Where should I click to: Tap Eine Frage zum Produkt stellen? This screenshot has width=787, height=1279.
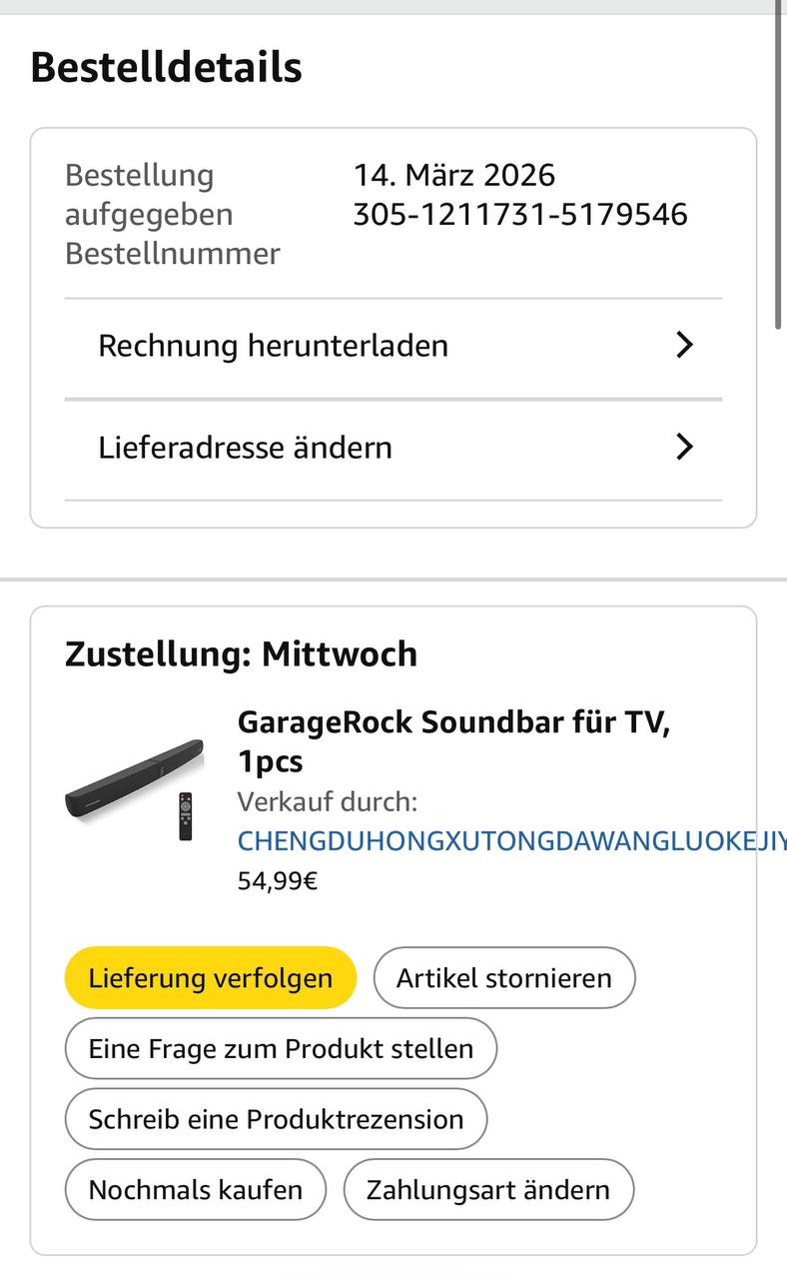[281, 1048]
